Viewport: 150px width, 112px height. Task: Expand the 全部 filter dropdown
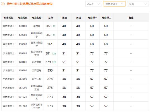coord(138,4)
